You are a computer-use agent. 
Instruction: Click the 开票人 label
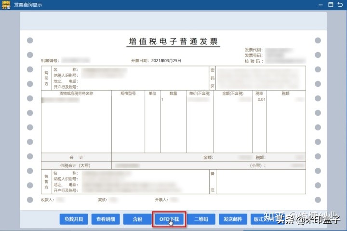click(161, 200)
